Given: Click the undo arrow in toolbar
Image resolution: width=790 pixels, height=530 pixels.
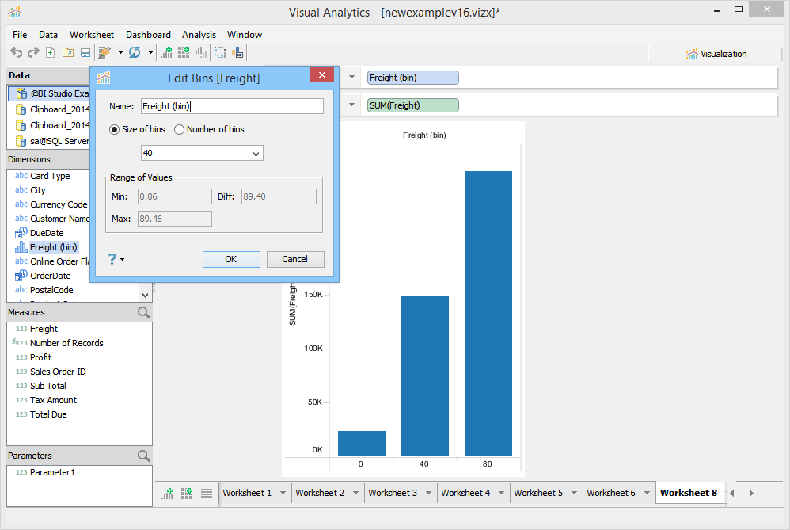Looking at the screenshot, I should 16,52.
